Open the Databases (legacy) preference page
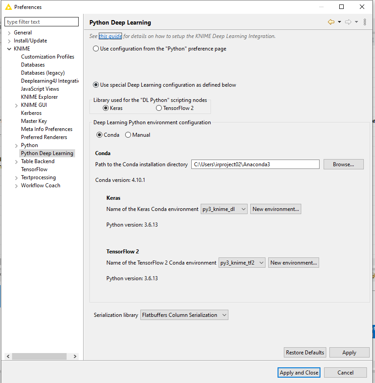Image resolution: width=375 pixels, height=383 pixels. (43, 73)
